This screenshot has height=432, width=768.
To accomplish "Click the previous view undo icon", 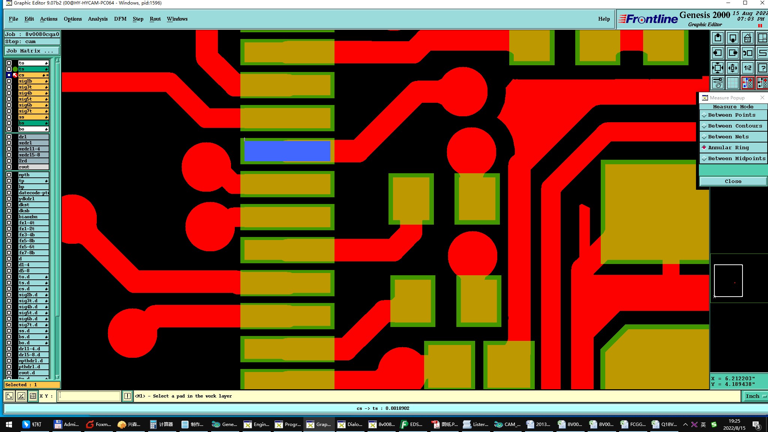I will [x=747, y=53].
